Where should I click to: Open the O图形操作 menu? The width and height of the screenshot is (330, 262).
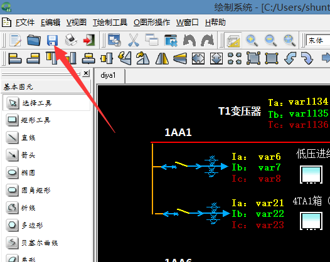pyautogui.click(x=152, y=23)
